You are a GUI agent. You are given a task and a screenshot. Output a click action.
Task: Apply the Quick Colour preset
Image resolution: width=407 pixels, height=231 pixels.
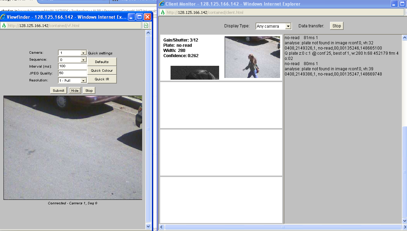pos(102,70)
